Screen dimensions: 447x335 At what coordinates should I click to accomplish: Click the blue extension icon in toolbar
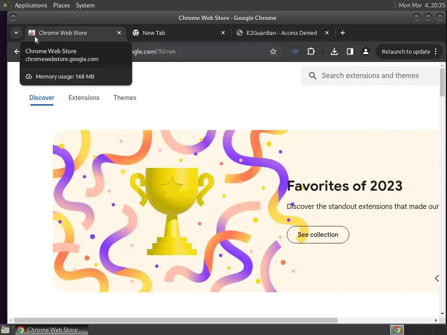295,51
